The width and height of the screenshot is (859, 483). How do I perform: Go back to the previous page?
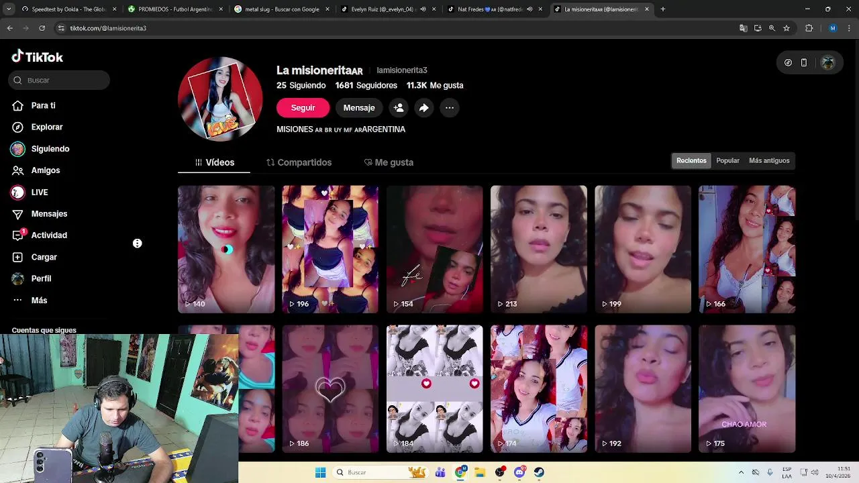pos(9,28)
